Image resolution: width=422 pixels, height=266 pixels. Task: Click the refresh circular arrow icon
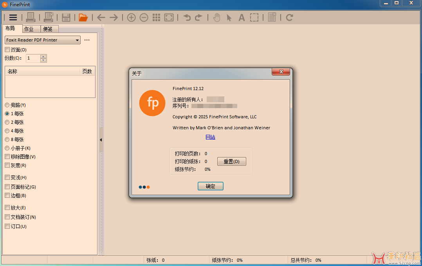(290, 18)
